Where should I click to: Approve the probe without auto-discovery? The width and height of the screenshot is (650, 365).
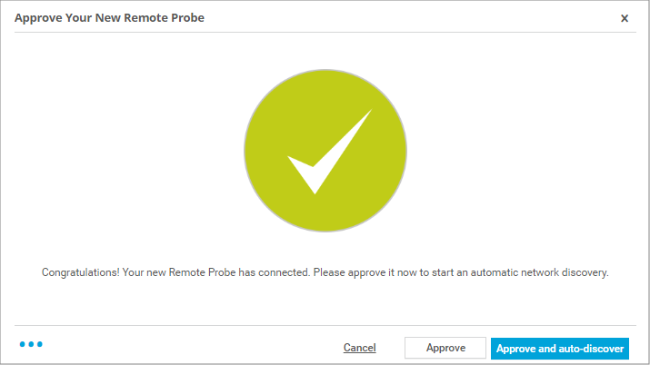point(445,348)
